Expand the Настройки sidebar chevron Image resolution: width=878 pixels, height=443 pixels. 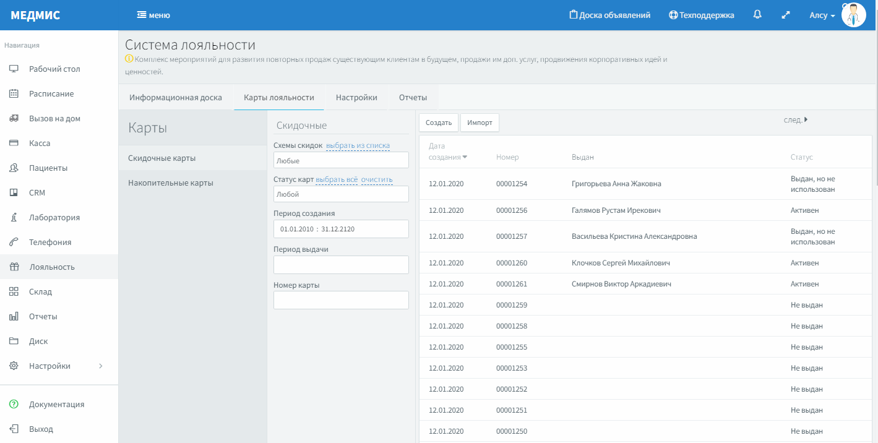click(x=101, y=366)
